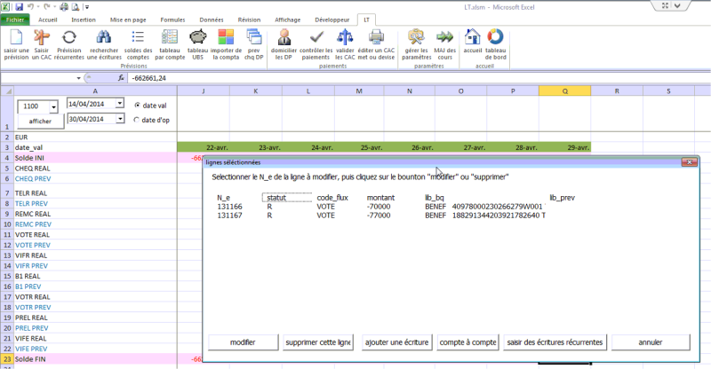Click 'saisir des écritures récurrentes' button

click(x=555, y=342)
